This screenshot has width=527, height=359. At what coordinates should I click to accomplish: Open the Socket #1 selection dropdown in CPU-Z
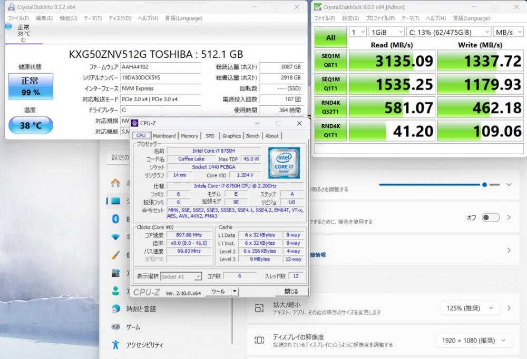(181, 276)
